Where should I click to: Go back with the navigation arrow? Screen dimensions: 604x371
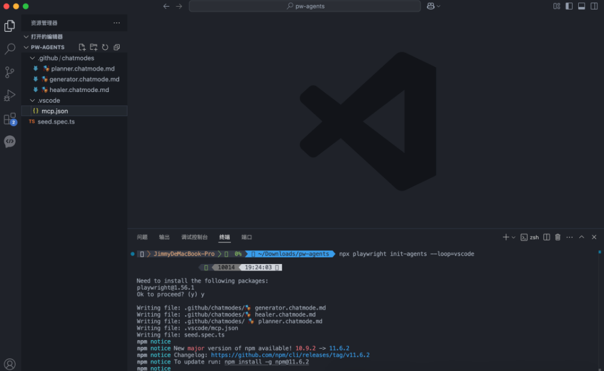[x=166, y=6]
